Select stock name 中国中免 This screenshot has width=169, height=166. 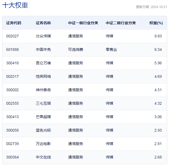[43, 50]
